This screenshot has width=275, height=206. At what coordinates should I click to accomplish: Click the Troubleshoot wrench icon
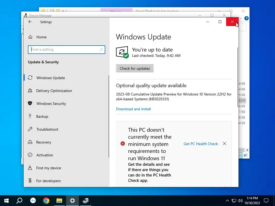tap(30, 129)
